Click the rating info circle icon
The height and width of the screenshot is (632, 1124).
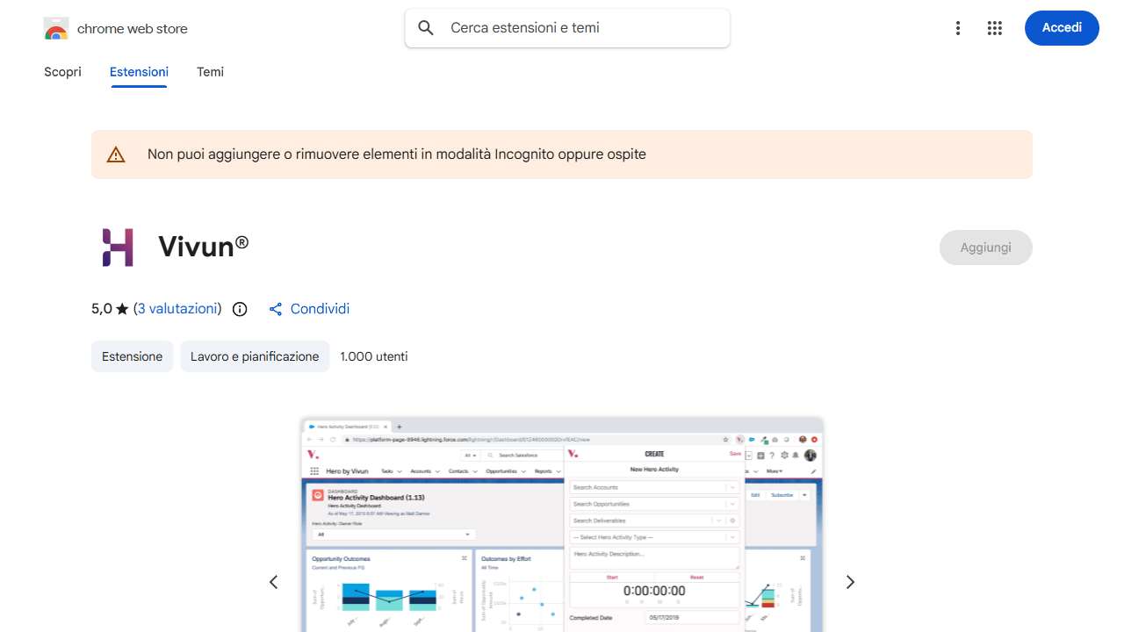coord(240,309)
